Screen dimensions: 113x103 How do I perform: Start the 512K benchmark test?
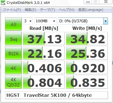(x=13, y=53)
